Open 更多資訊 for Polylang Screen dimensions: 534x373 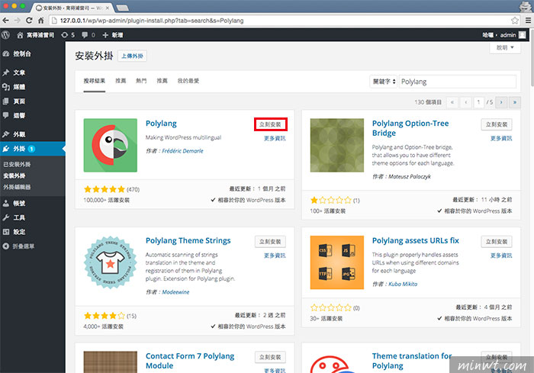click(x=275, y=138)
